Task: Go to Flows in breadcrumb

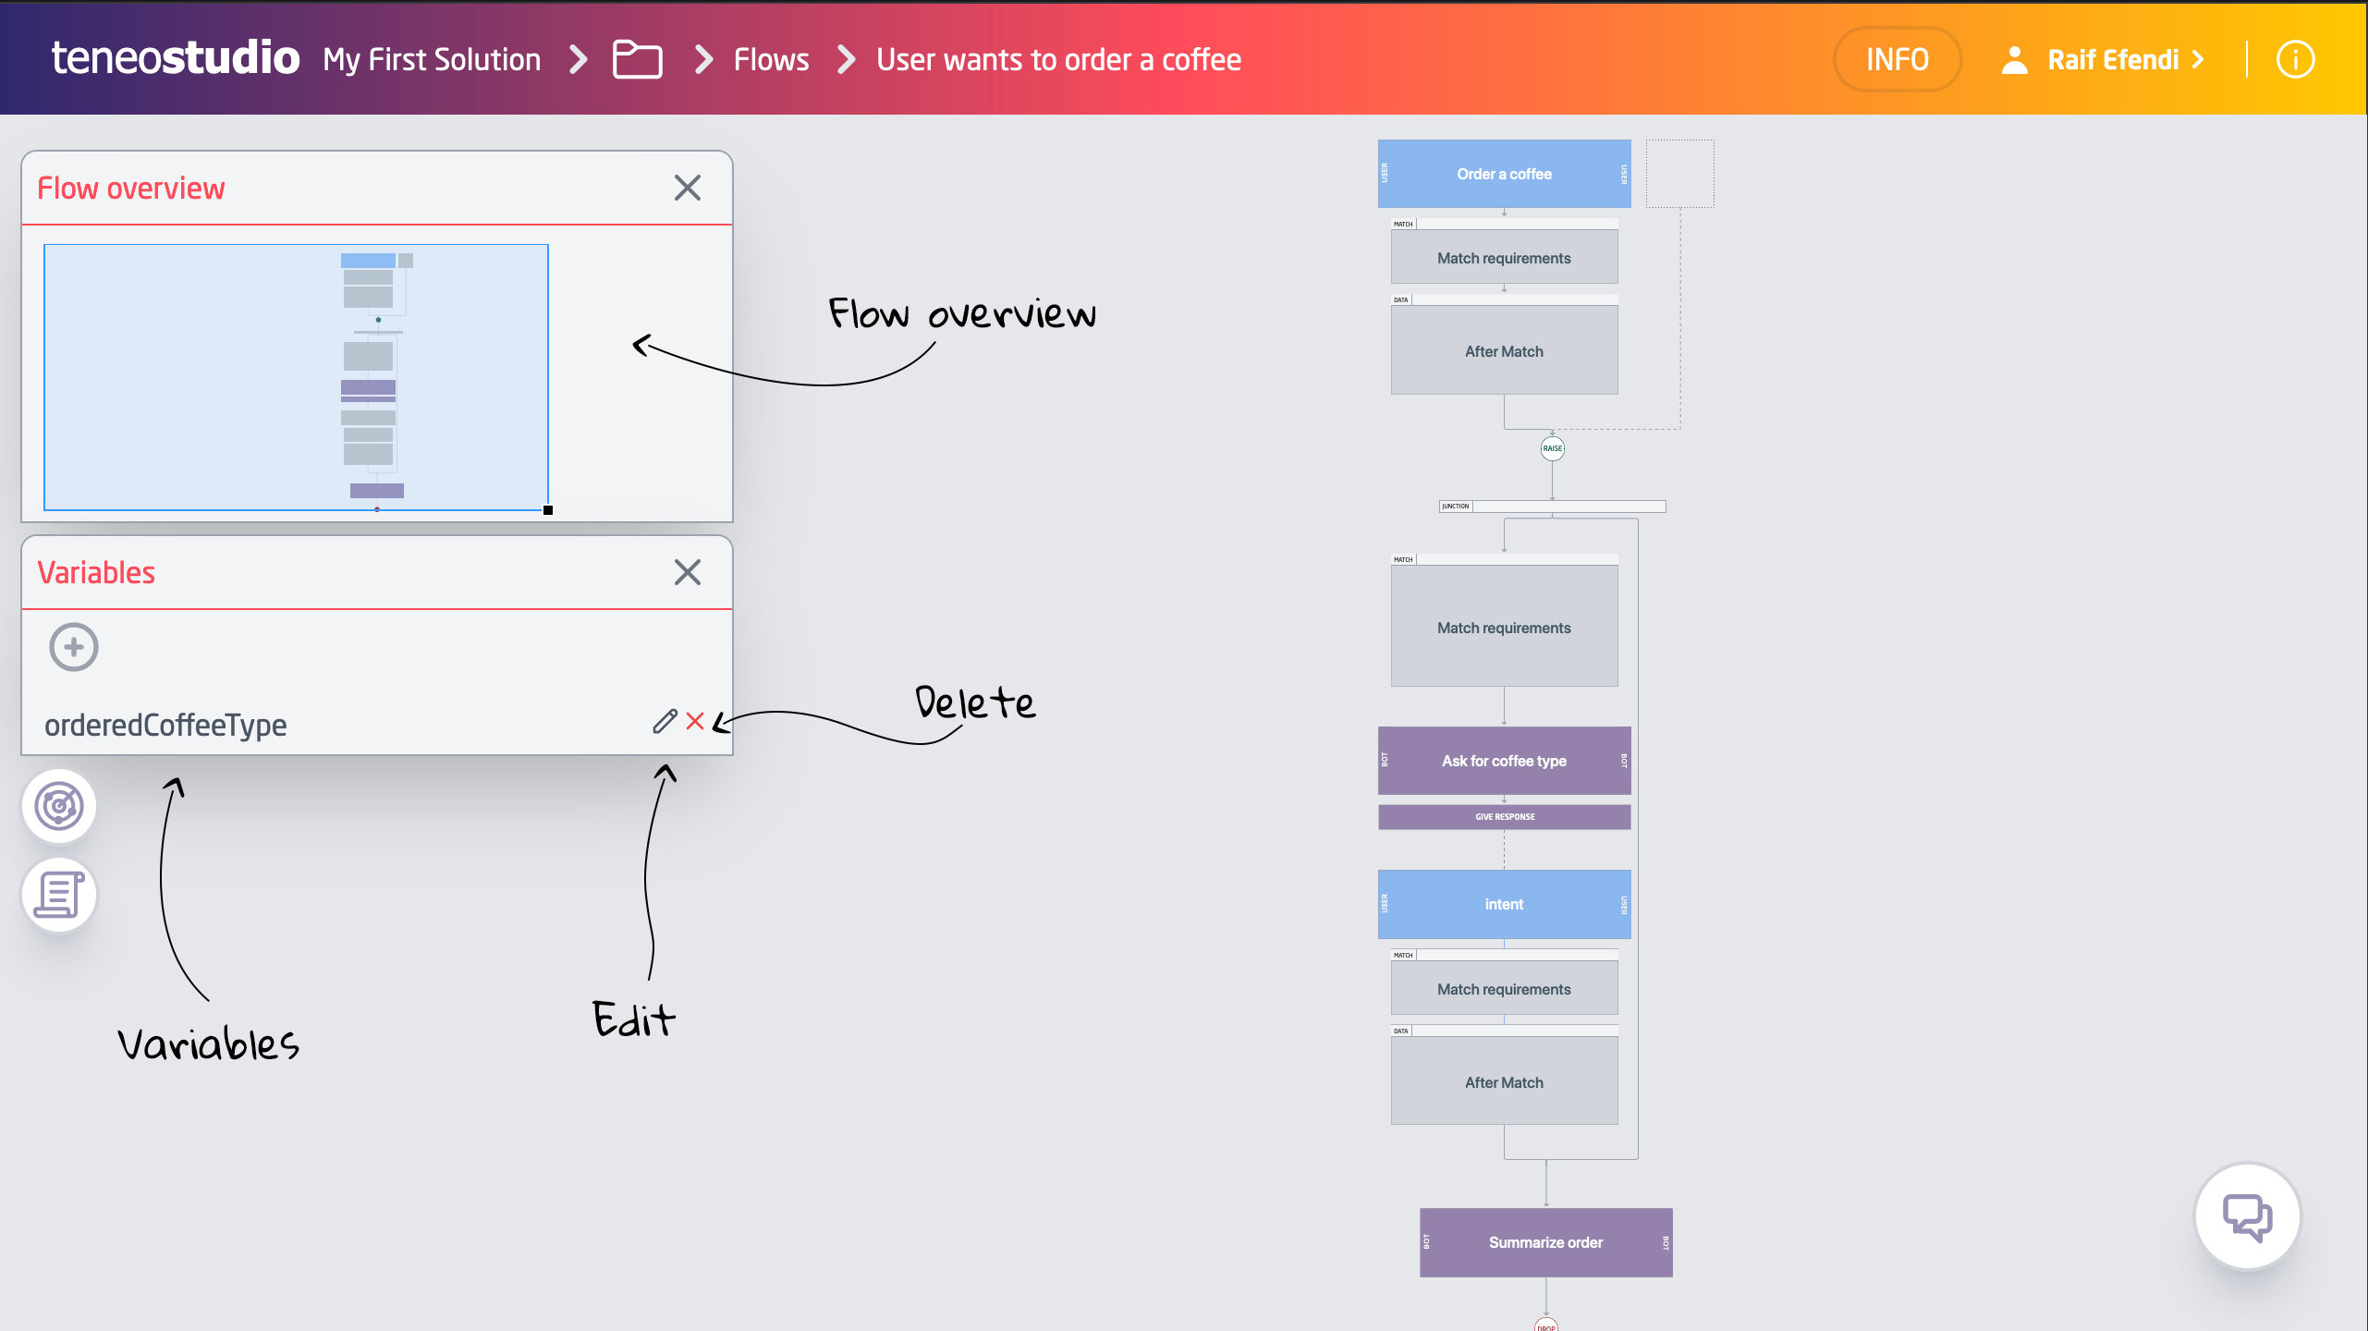Action: pos(771,60)
